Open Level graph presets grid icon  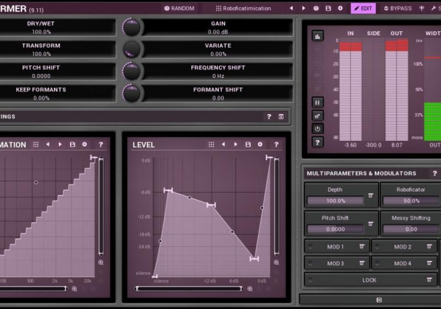pyautogui.click(x=211, y=145)
